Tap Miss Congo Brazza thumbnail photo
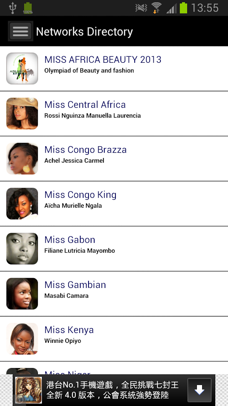 [22, 159]
